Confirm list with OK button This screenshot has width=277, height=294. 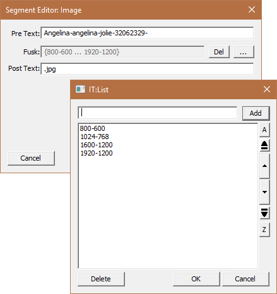(x=196, y=279)
